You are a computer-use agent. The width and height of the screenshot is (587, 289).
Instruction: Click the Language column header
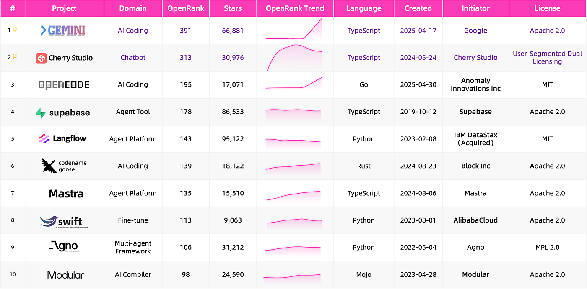[364, 8]
